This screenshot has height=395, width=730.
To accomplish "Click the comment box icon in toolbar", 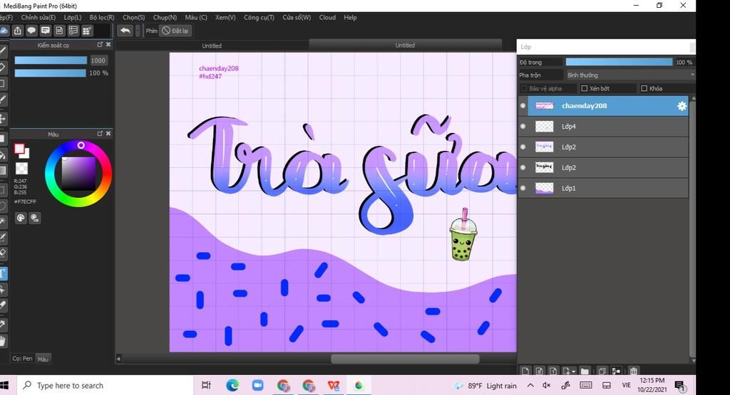I will (45, 31).
